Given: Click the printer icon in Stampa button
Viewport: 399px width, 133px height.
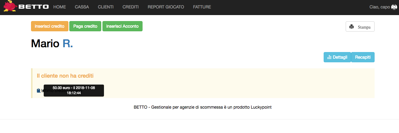Looking at the screenshot, I should [x=351, y=27].
